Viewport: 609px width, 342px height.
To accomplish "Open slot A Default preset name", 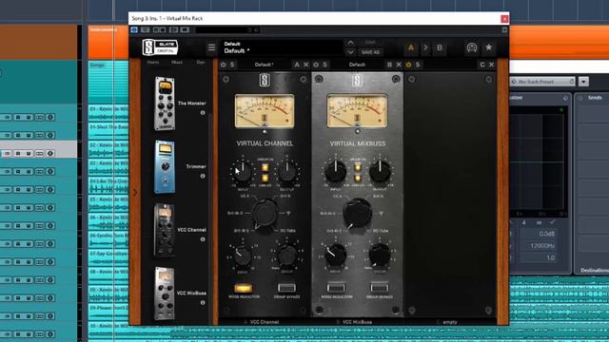I will pyautogui.click(x=265, y=65).
